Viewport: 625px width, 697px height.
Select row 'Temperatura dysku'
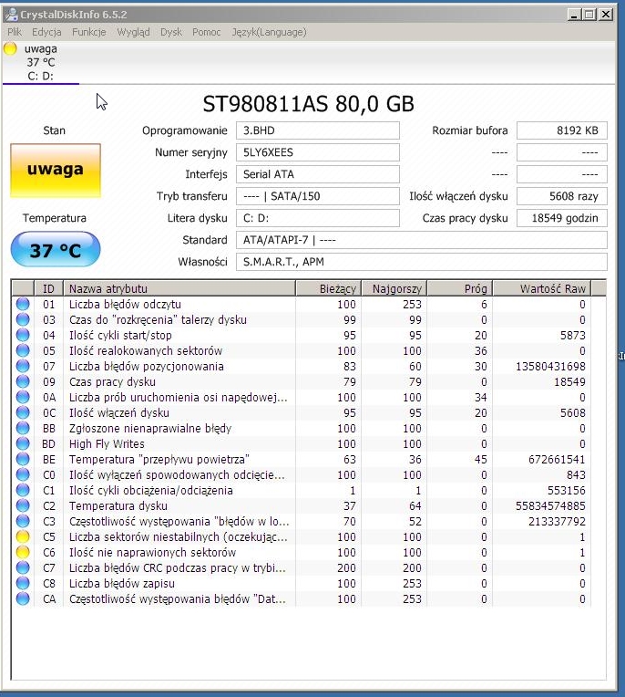point(302,505)
